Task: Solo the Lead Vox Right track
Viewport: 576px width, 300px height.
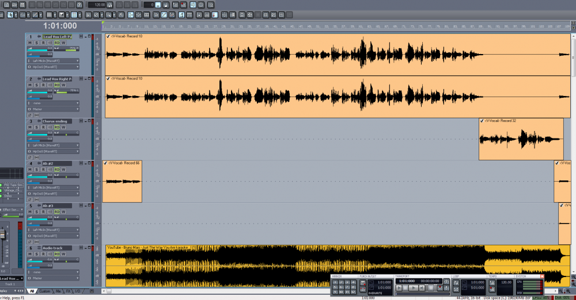Action: tap(37, 85)
